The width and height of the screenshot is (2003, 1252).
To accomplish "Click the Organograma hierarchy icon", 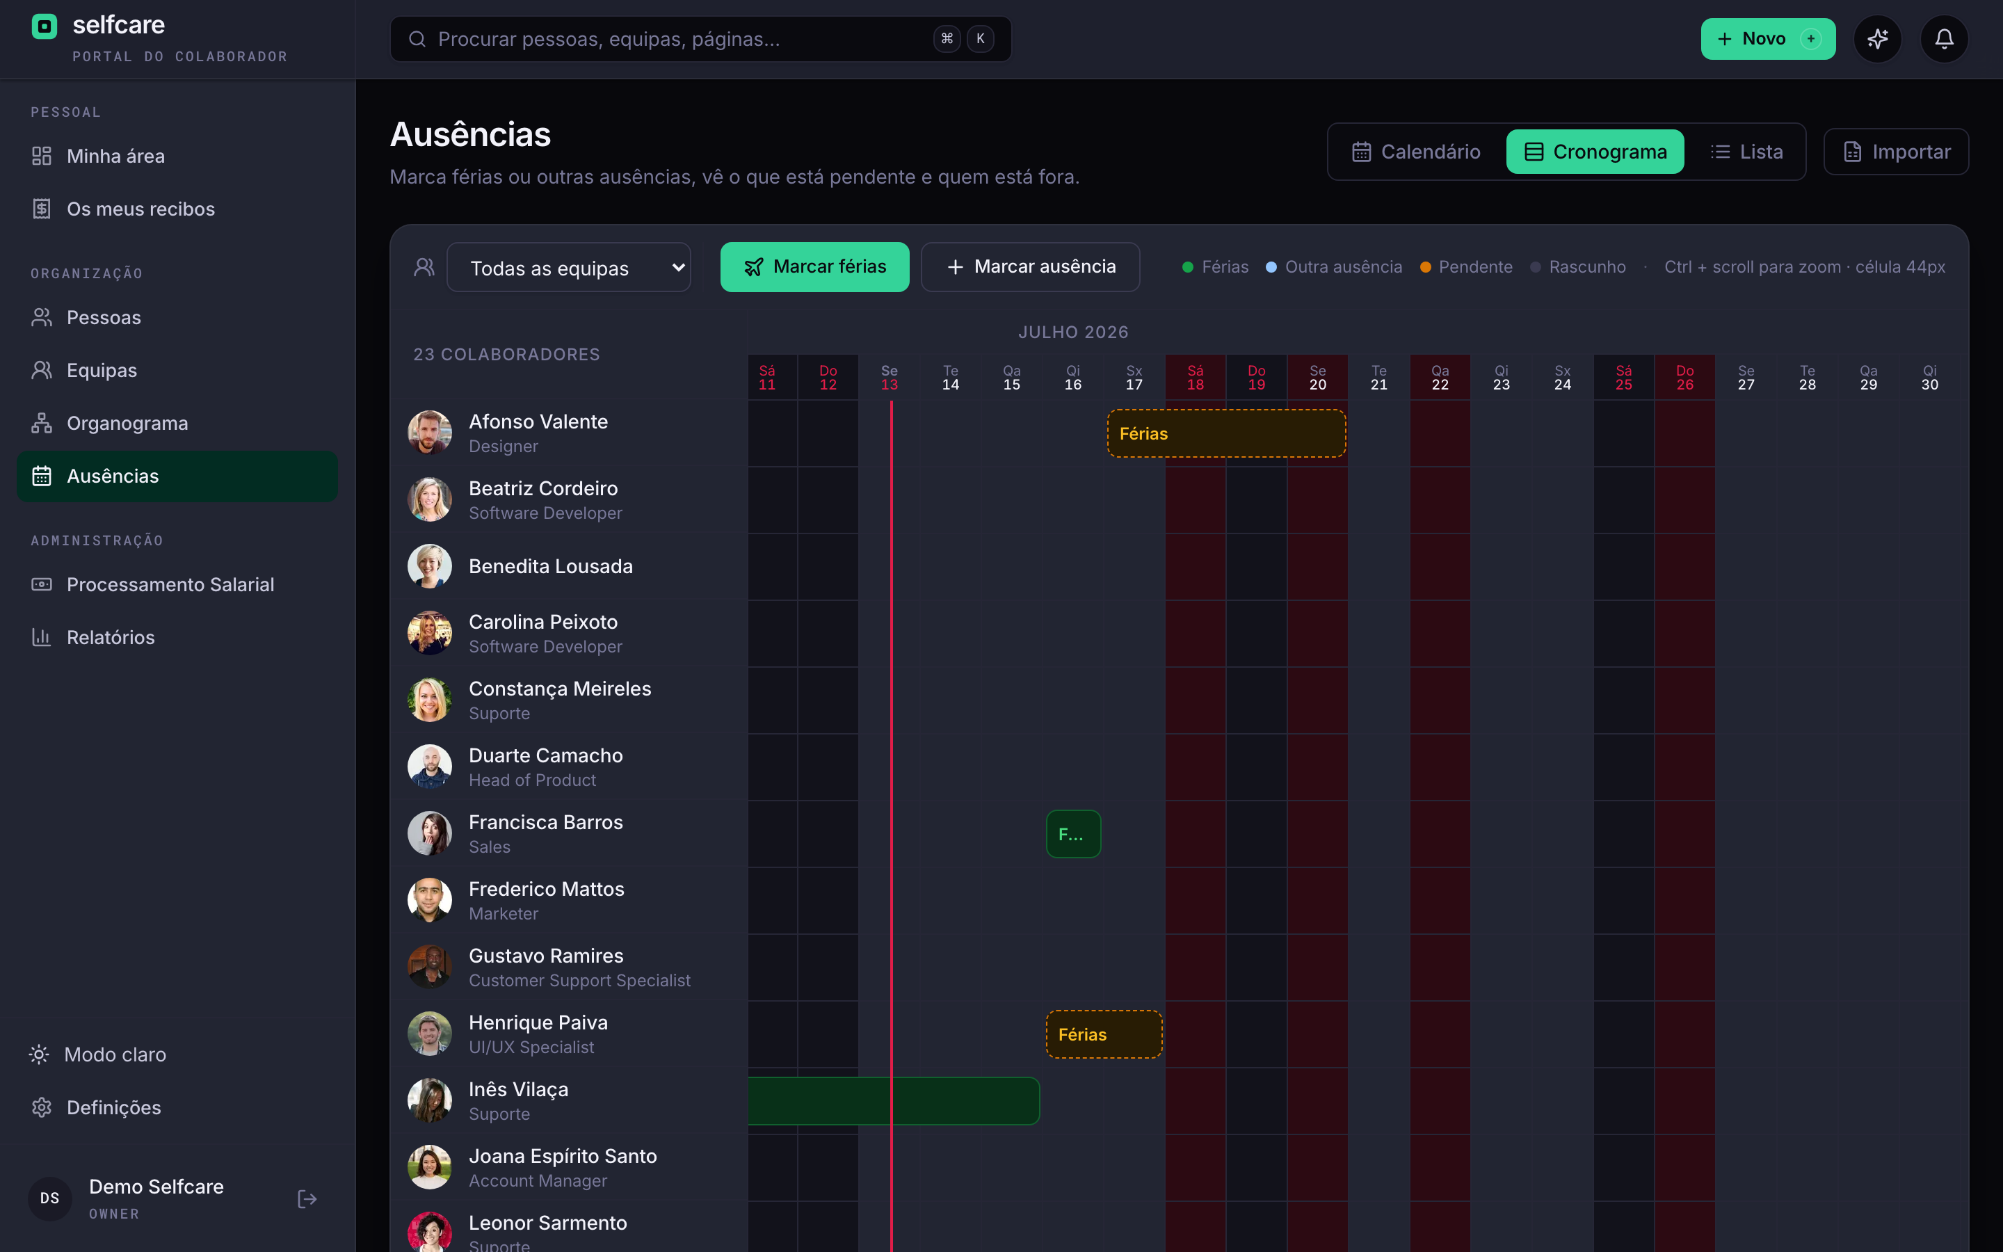I will [x=42, y=423].
